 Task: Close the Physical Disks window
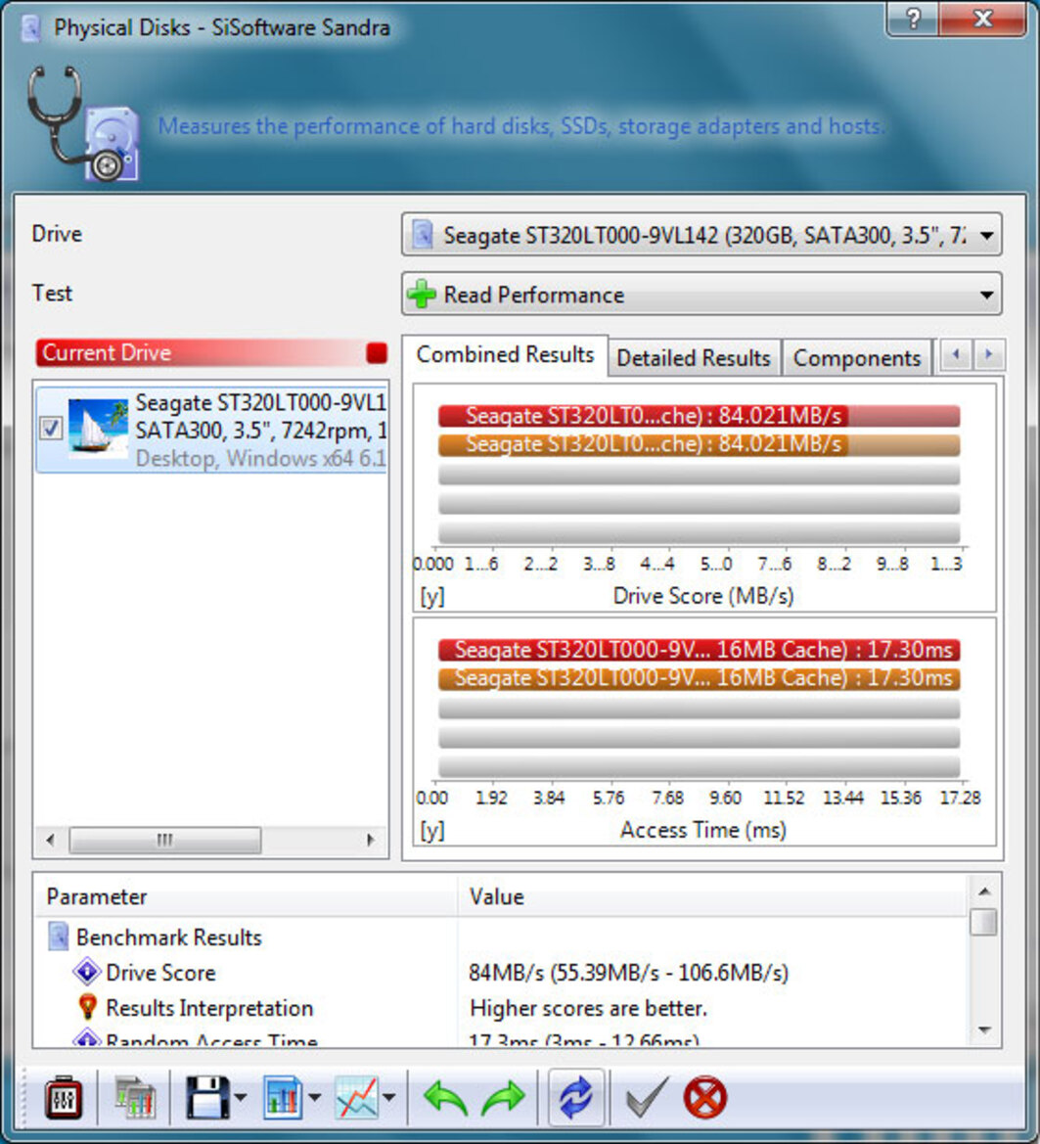click(984, 18)
